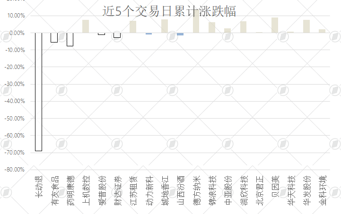Click axis label 锦浪科技

point(212,190)
